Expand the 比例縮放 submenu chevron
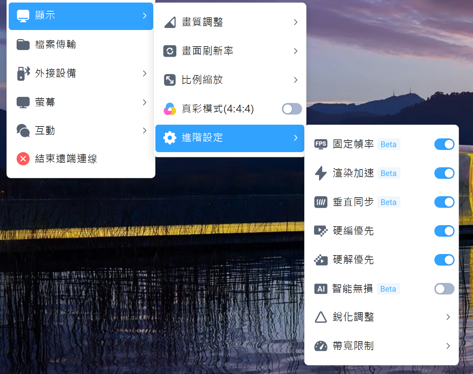This screenshot has width=473, height=374. tap(296, 80)
